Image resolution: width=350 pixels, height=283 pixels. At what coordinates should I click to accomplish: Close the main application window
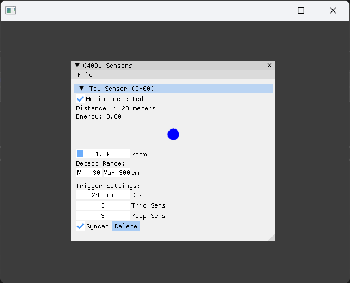[333, 10]
